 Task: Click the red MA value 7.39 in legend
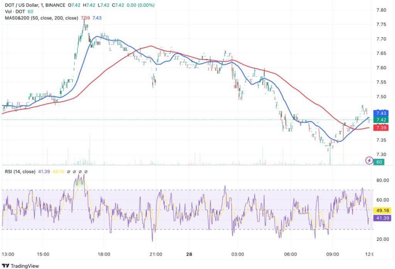pos(85,18)
